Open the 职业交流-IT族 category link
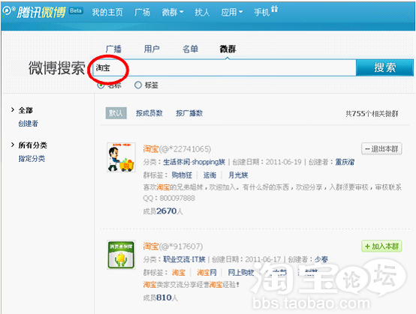This screenshot has width=416, height=314. coord(184,259)
